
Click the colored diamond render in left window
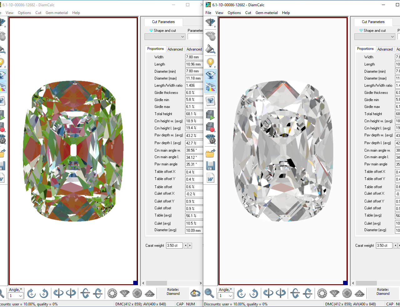pyautogui.click(x=73, y=151)
